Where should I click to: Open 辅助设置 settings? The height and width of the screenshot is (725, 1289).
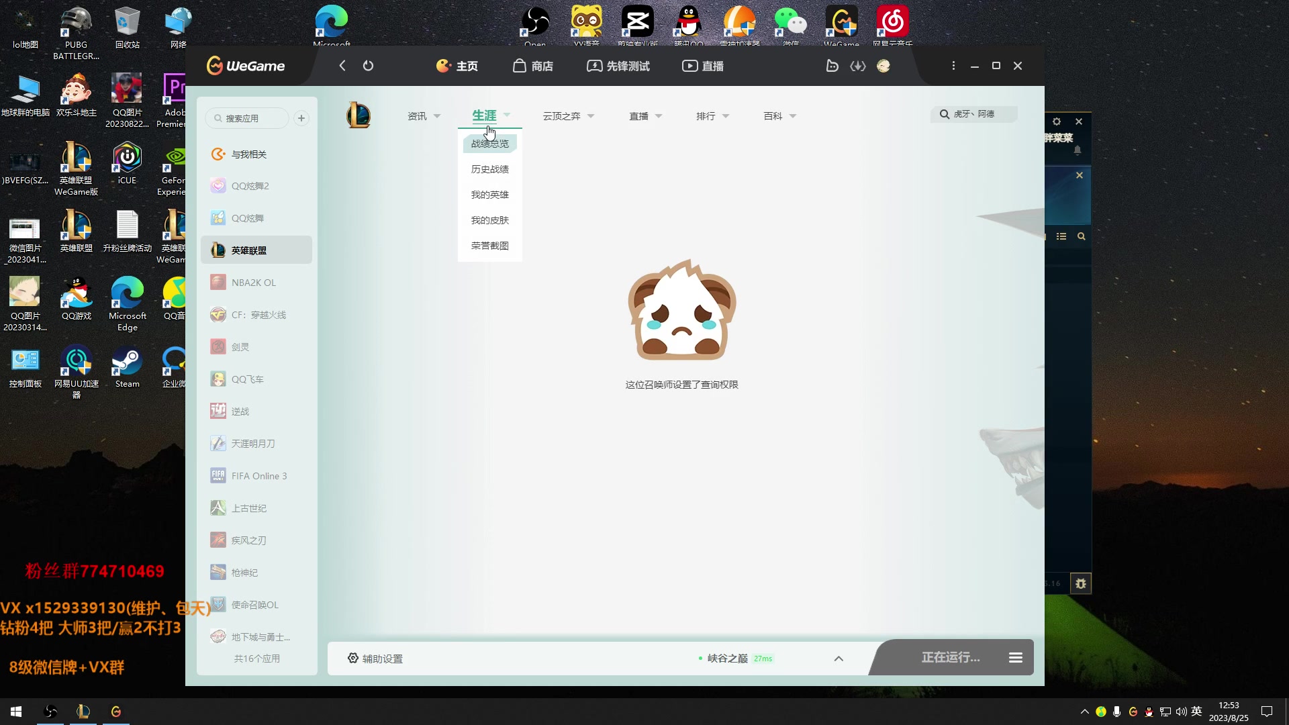pyautogui.click(x=375, y=659)
